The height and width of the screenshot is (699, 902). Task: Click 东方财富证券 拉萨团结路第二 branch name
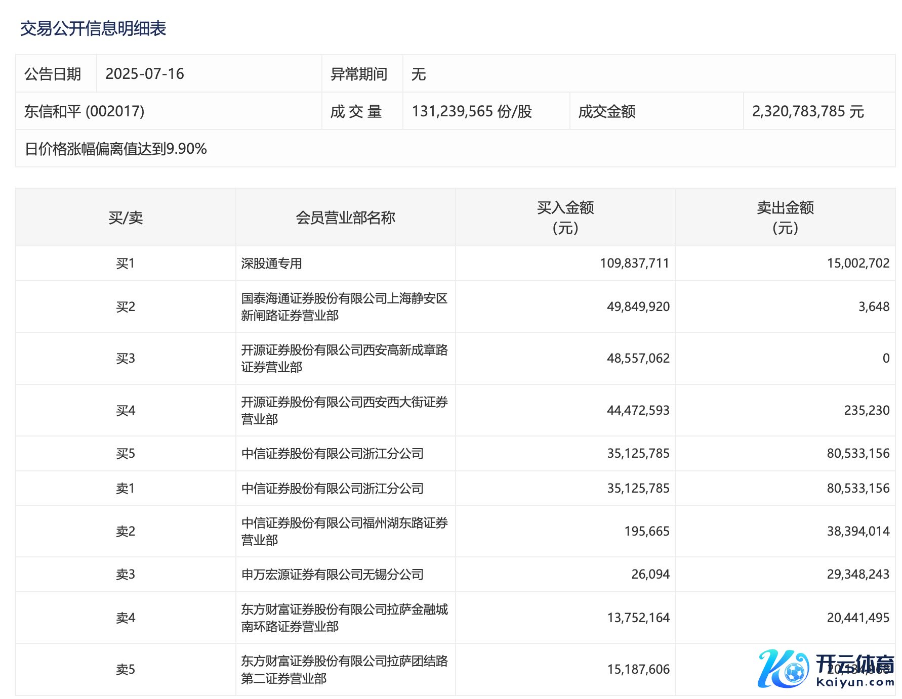344,670
